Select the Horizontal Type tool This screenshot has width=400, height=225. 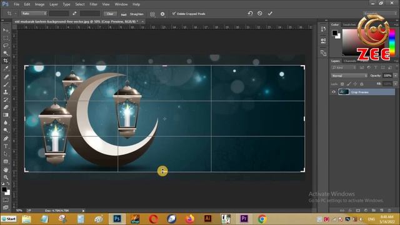click(6, 146)
